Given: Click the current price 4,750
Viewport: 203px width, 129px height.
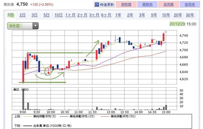Looking at the screenshot, I should [22, 4].
